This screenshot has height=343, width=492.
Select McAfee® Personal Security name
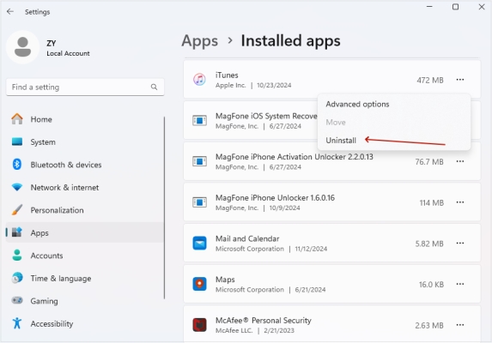pos(264,321)
